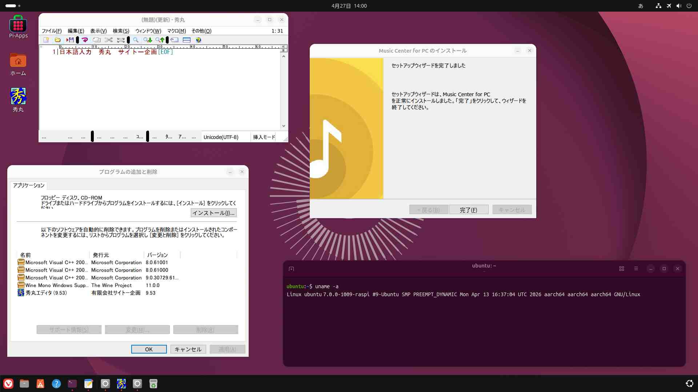
Task: Select the アプリケーション tab
Action: (29, 185)
